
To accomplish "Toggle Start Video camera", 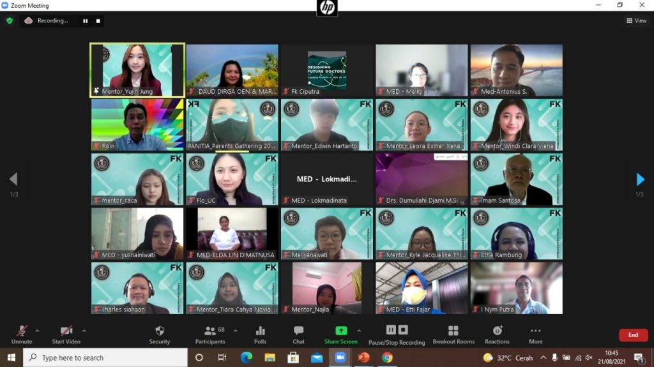I will [x=66, y=334].
